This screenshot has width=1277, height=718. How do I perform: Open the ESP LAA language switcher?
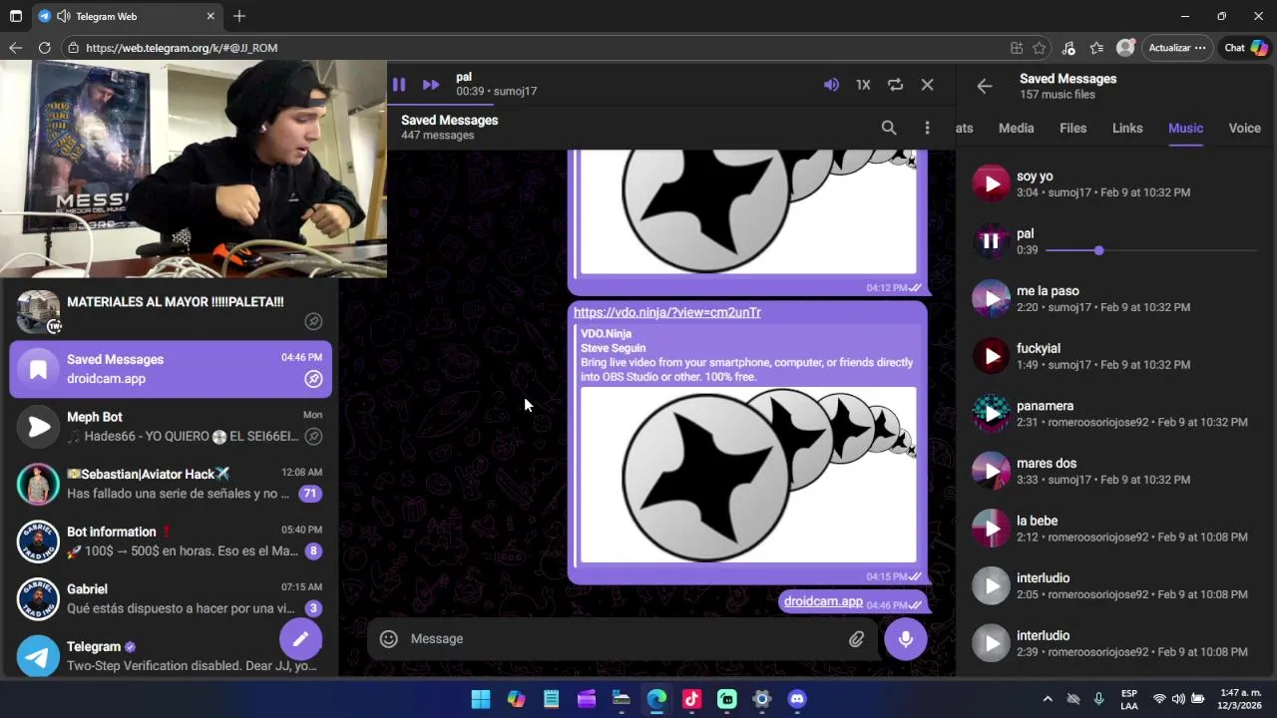(1128, 699)
